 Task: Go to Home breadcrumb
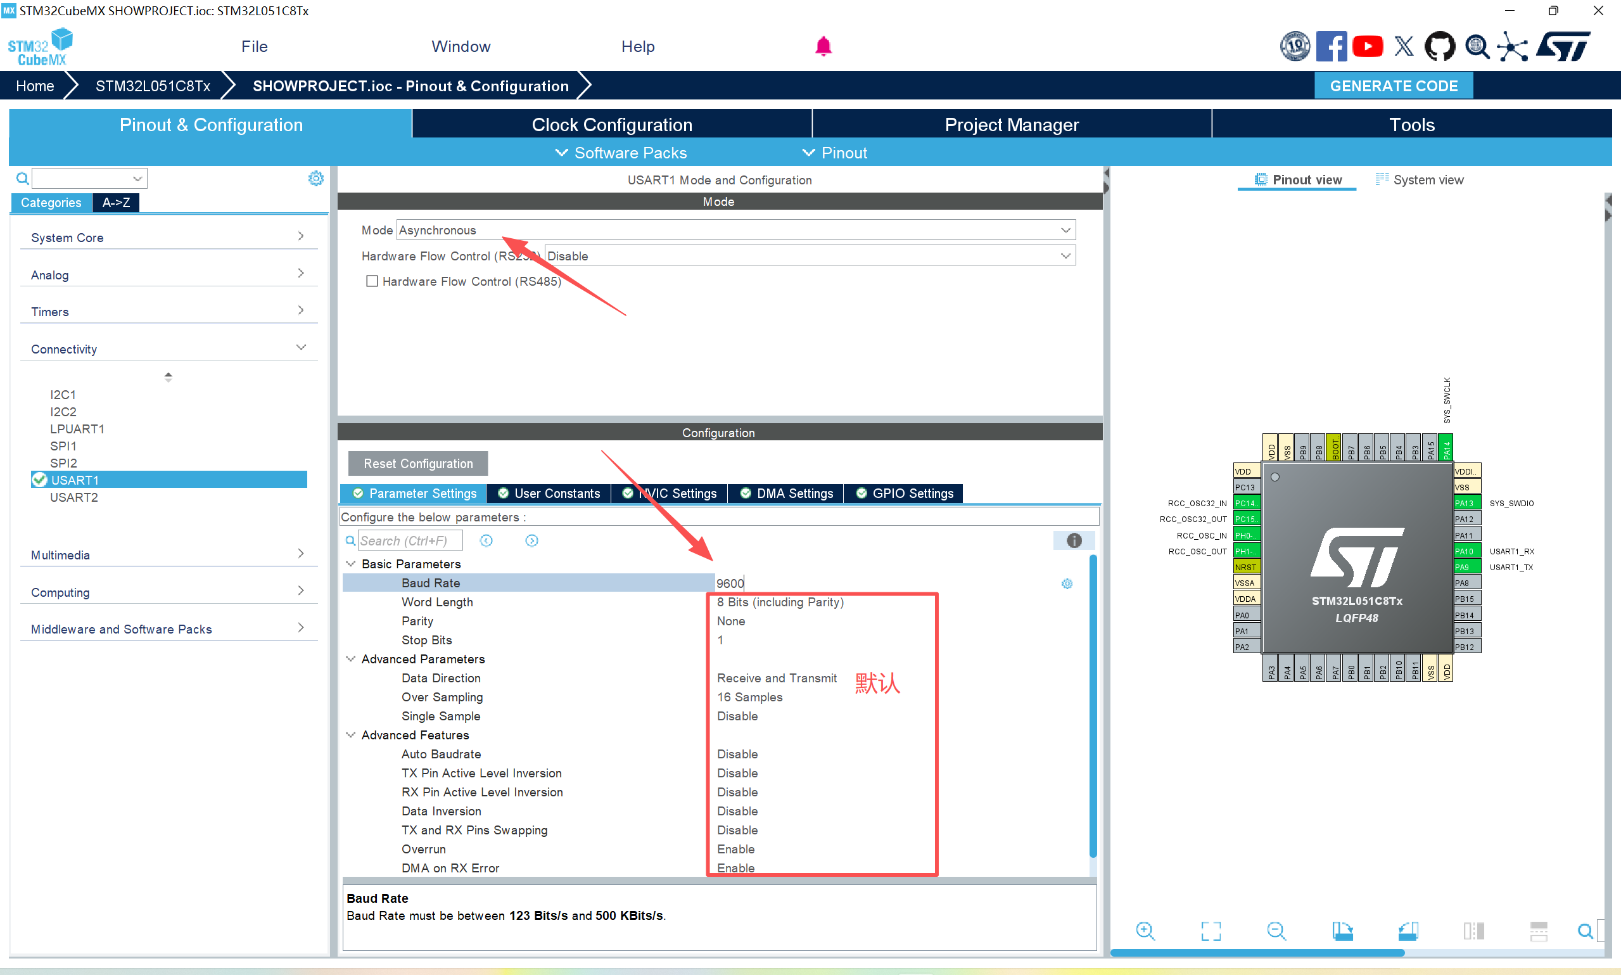pos(35,86)
